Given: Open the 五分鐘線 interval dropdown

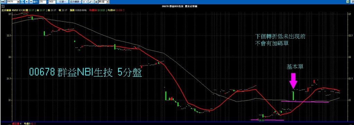Looking at the screenshot, I should pos(75,2).
